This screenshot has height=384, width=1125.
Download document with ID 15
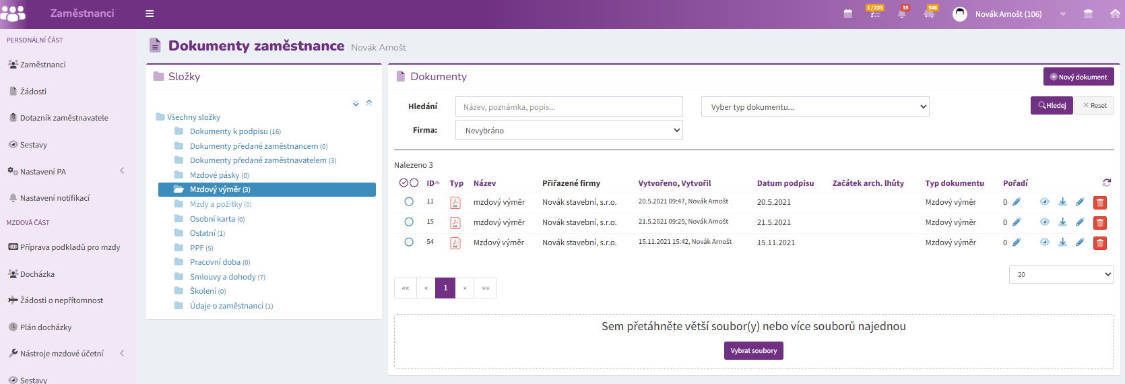click(1062, 222)
